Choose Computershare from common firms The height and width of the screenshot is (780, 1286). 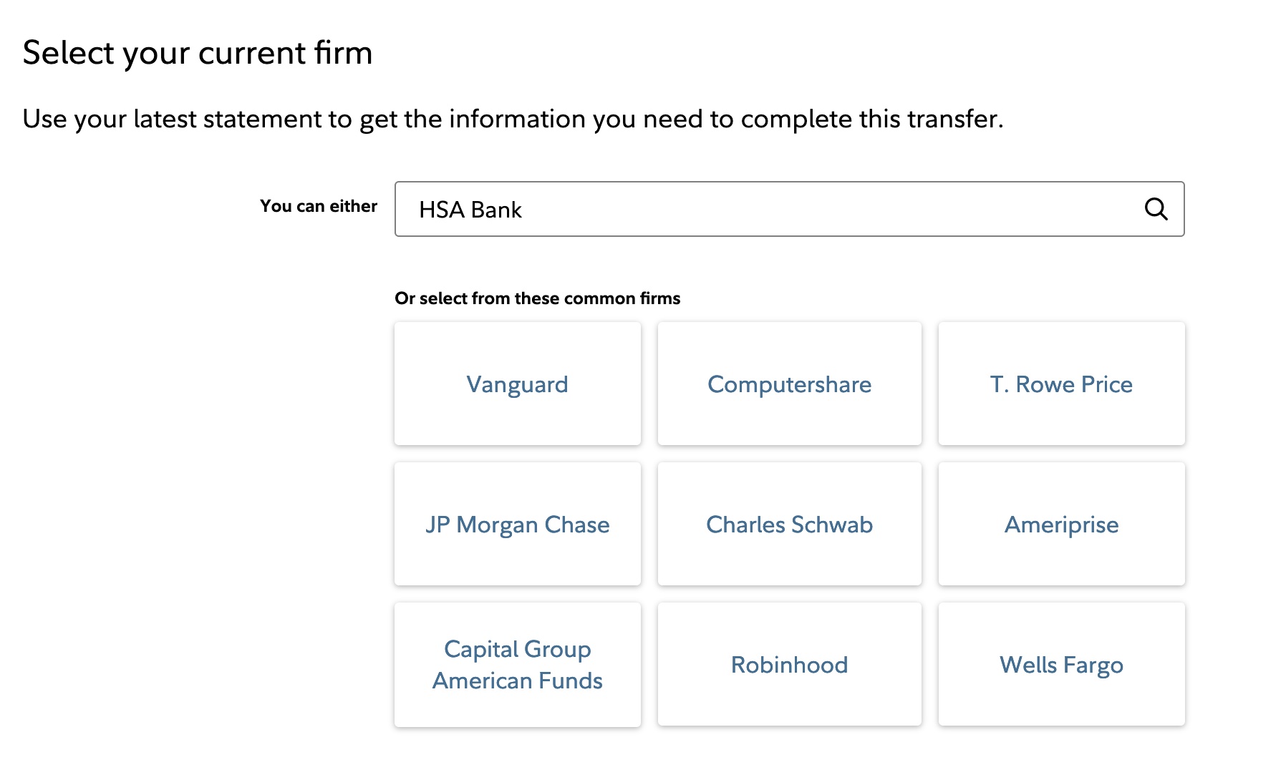click(788, 384)
